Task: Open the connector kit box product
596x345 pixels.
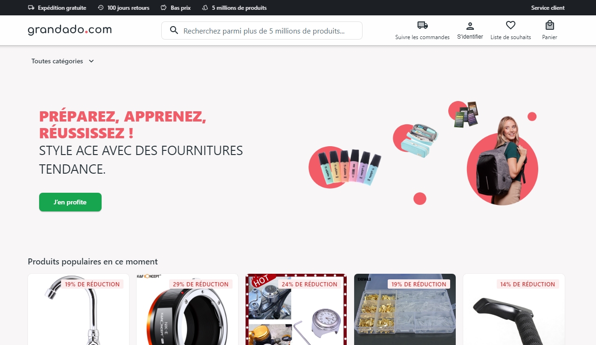Action: coord(405,310)
